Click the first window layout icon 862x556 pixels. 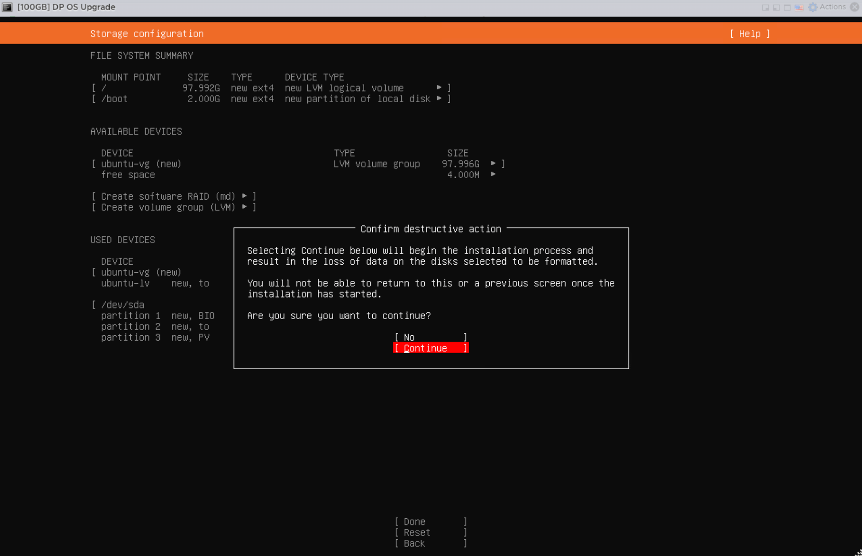(x=766, y=8)
